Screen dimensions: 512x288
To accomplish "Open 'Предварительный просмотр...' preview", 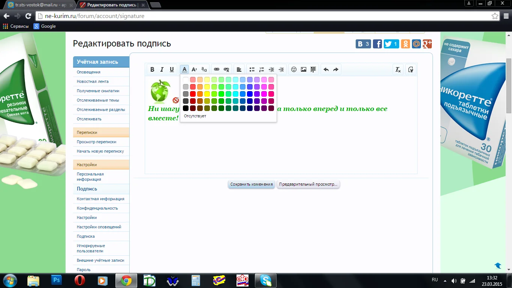I will click(x=308, y=184).
